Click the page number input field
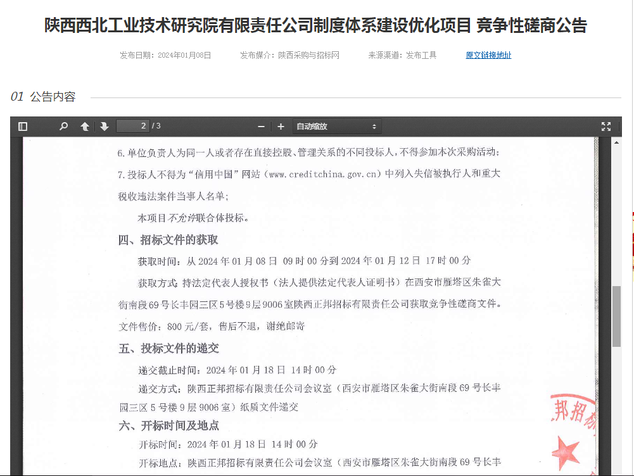 (x=132, y=126)
